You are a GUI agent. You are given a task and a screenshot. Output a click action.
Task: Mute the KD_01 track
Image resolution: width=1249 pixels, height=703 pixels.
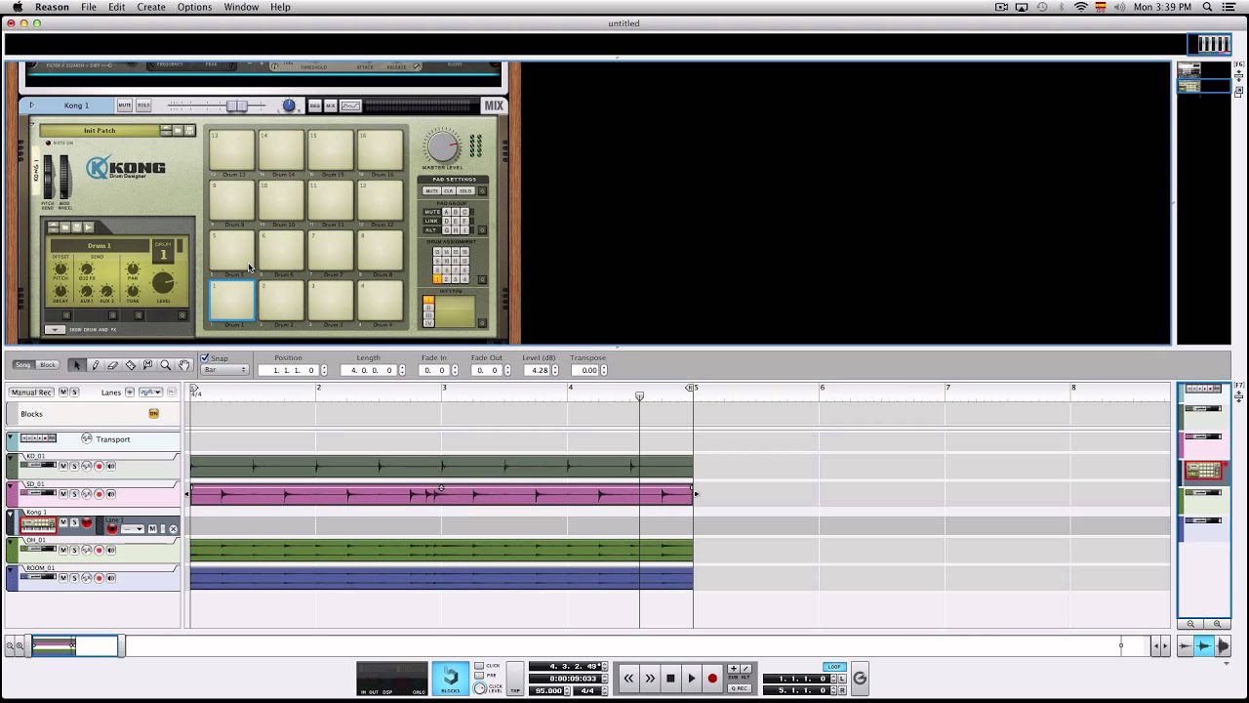pyautogui.click(x=63, y=466)
